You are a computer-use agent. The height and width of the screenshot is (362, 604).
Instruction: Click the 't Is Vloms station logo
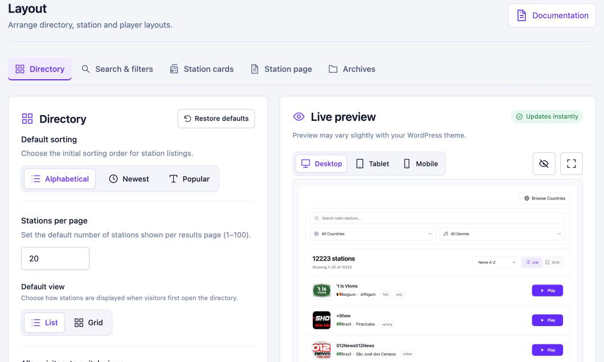click(321, 290)
